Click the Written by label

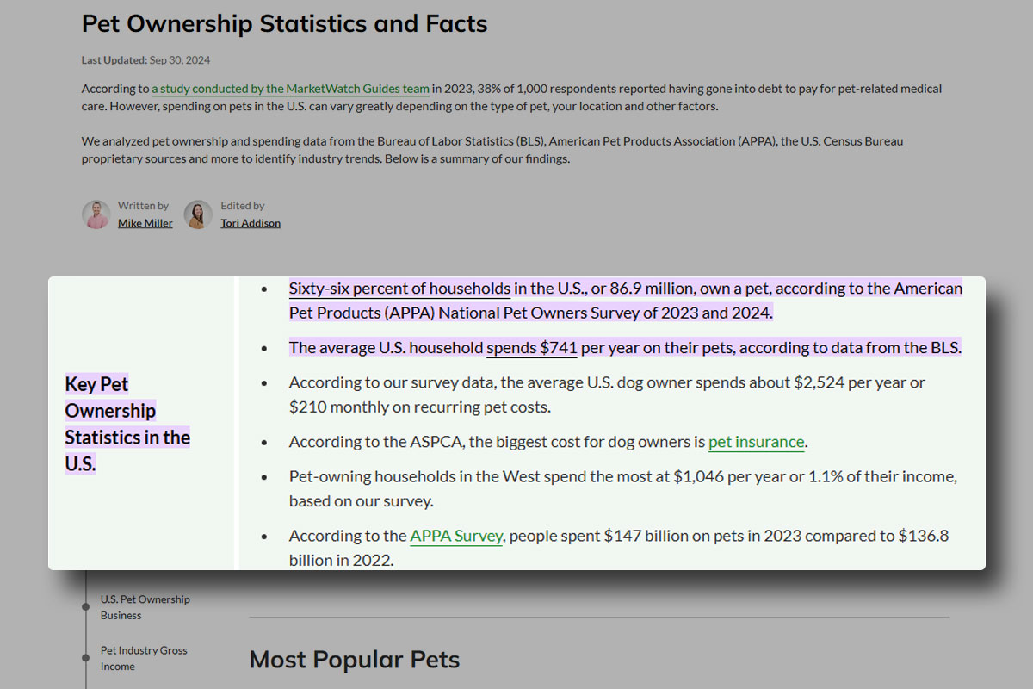click(x=143, y=205)
